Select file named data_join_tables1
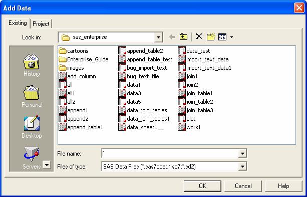 point(144,119)
